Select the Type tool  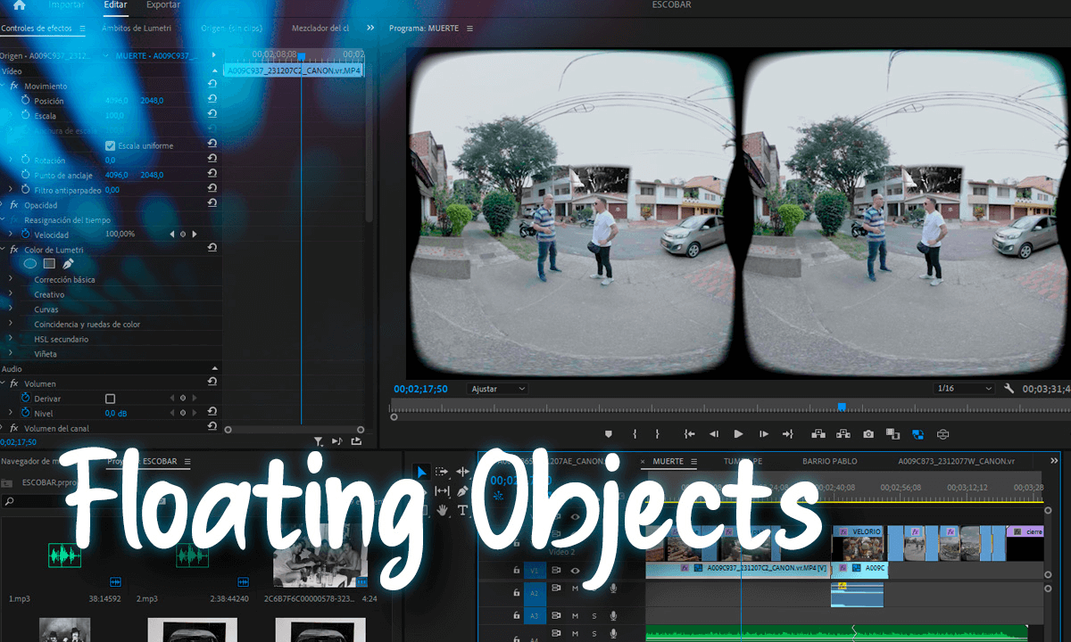[462, 510]
